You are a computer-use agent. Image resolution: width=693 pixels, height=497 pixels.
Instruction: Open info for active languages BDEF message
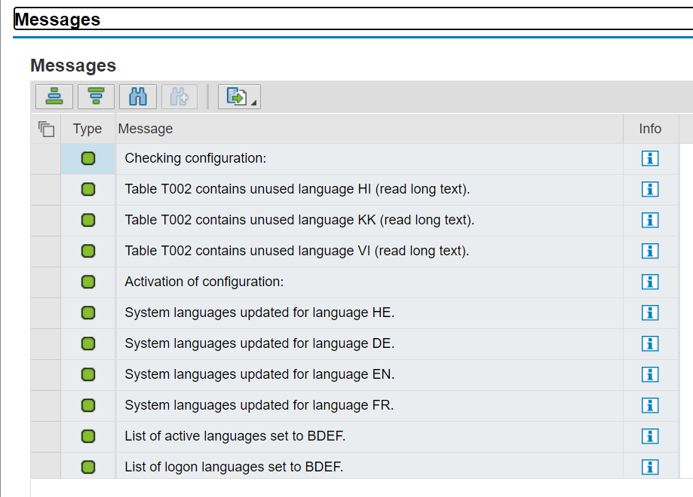pyautogui.click(x=649, y=436)
